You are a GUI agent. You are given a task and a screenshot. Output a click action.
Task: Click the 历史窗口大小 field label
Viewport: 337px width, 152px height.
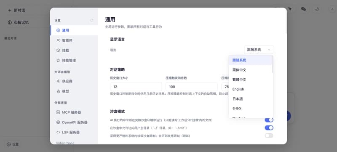tap(119, 78)
